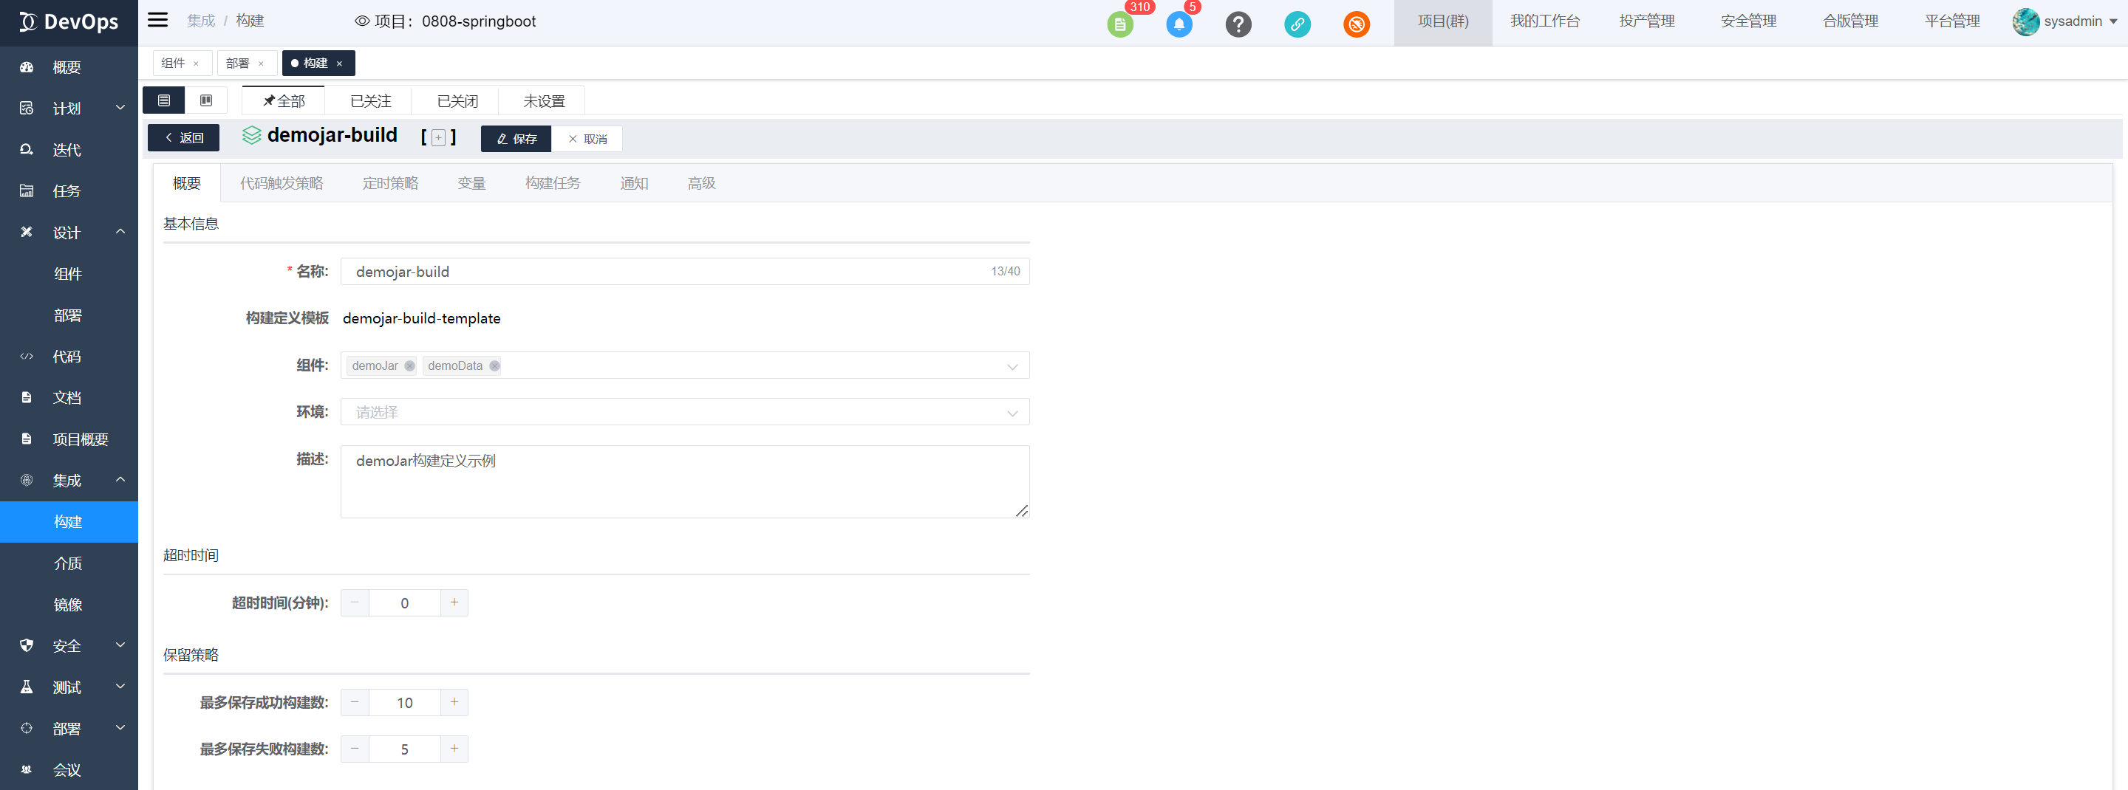The width and height of the screenshot is (2128, 790).
Task: Open the blue bell alerts icon
Action: click(x=1179, y=25)
